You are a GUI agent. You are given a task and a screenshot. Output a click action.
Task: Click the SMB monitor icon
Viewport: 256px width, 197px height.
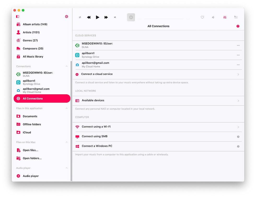(77, 137)
